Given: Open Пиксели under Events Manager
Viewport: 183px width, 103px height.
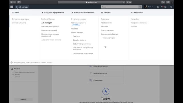Looking at the screenshot, I should (x=76, y=36).
